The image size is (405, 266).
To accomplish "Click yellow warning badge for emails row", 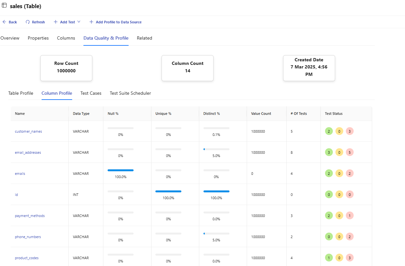I will tap(339, 174).
